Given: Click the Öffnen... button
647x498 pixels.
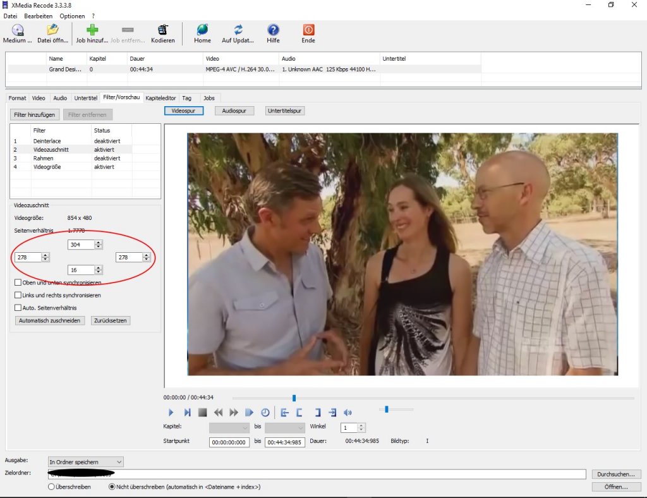Looking at the screenshot, I should pos(616,487).
